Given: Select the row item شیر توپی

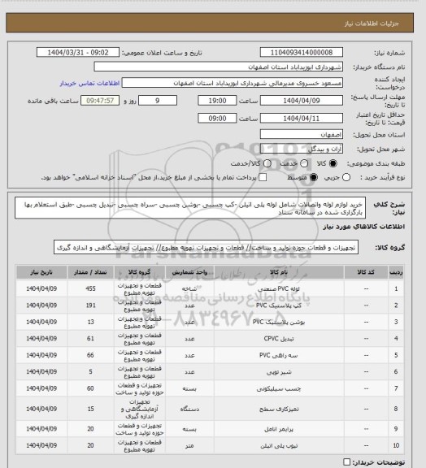Looking at the screenshot, I should (x=279, y=372).
